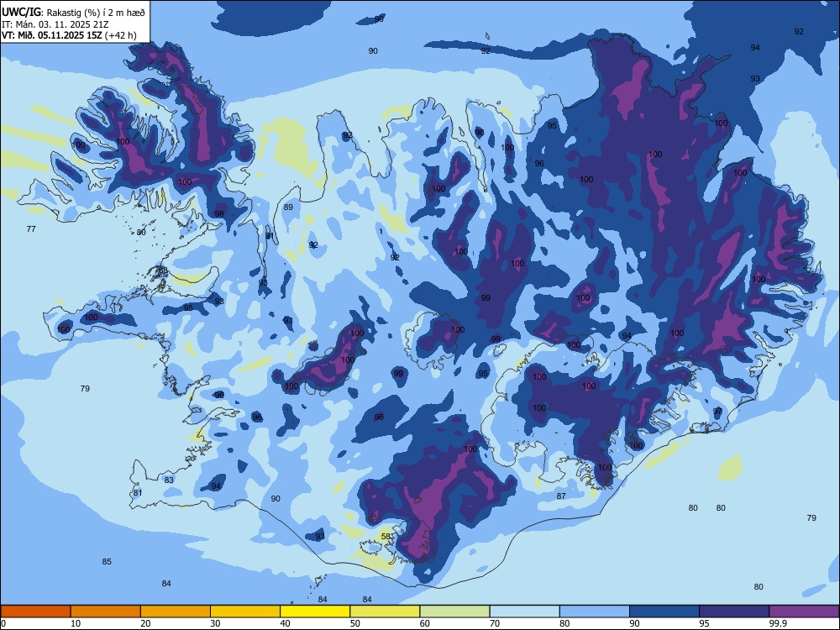Click the init time 'IT: Mán. 03. 11. 2025 21Z'

click(x=55, y=24)
